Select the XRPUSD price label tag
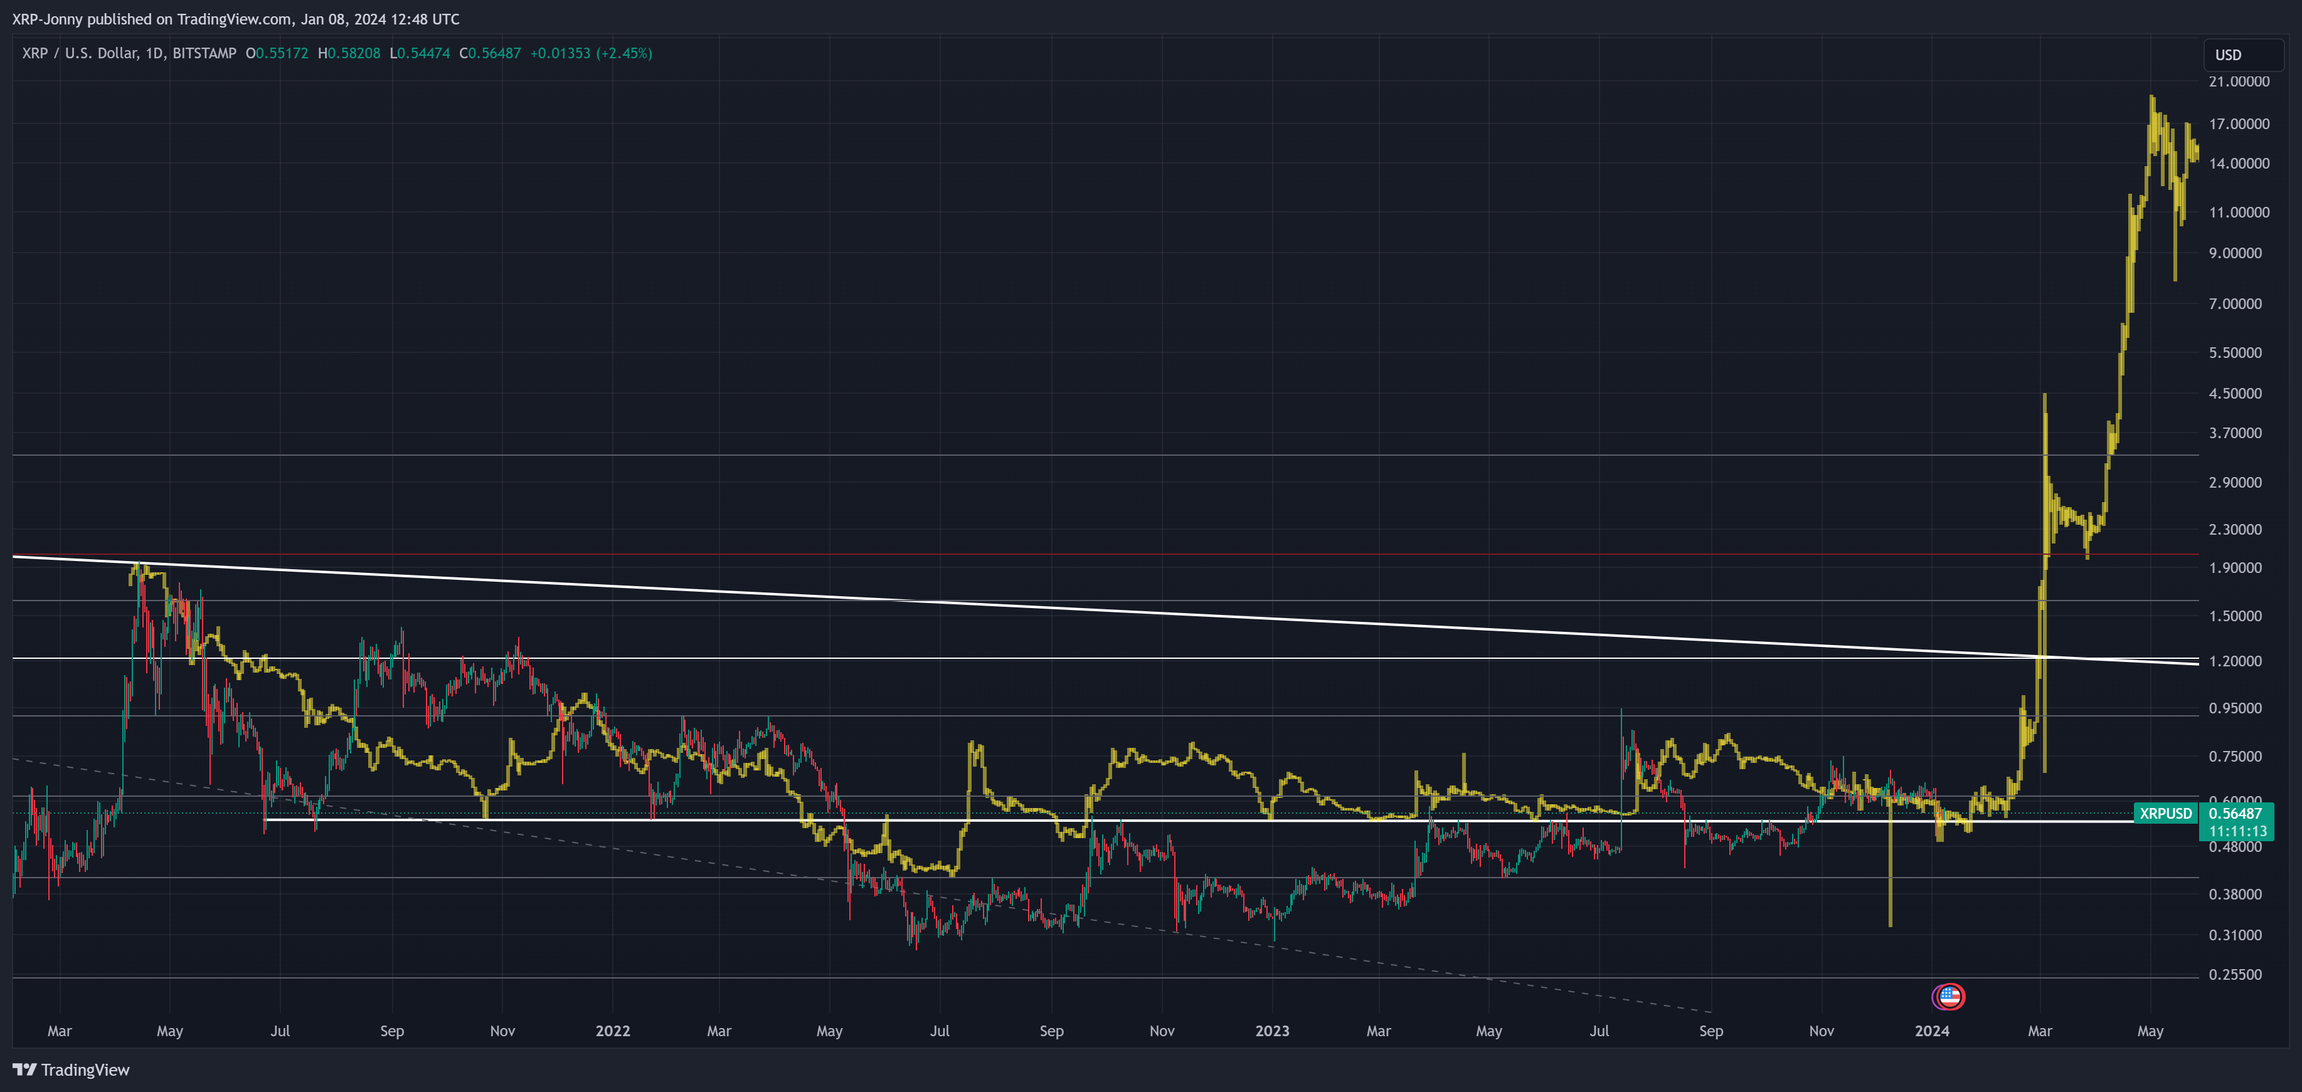Screen dimensions: 2302x1092 click(x=2165, y=814)
